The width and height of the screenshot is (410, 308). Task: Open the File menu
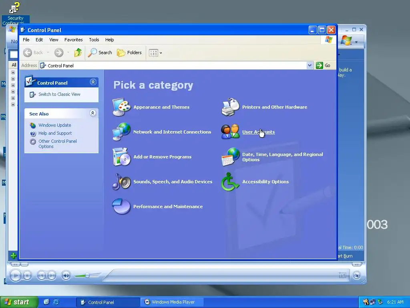point(26,40)
